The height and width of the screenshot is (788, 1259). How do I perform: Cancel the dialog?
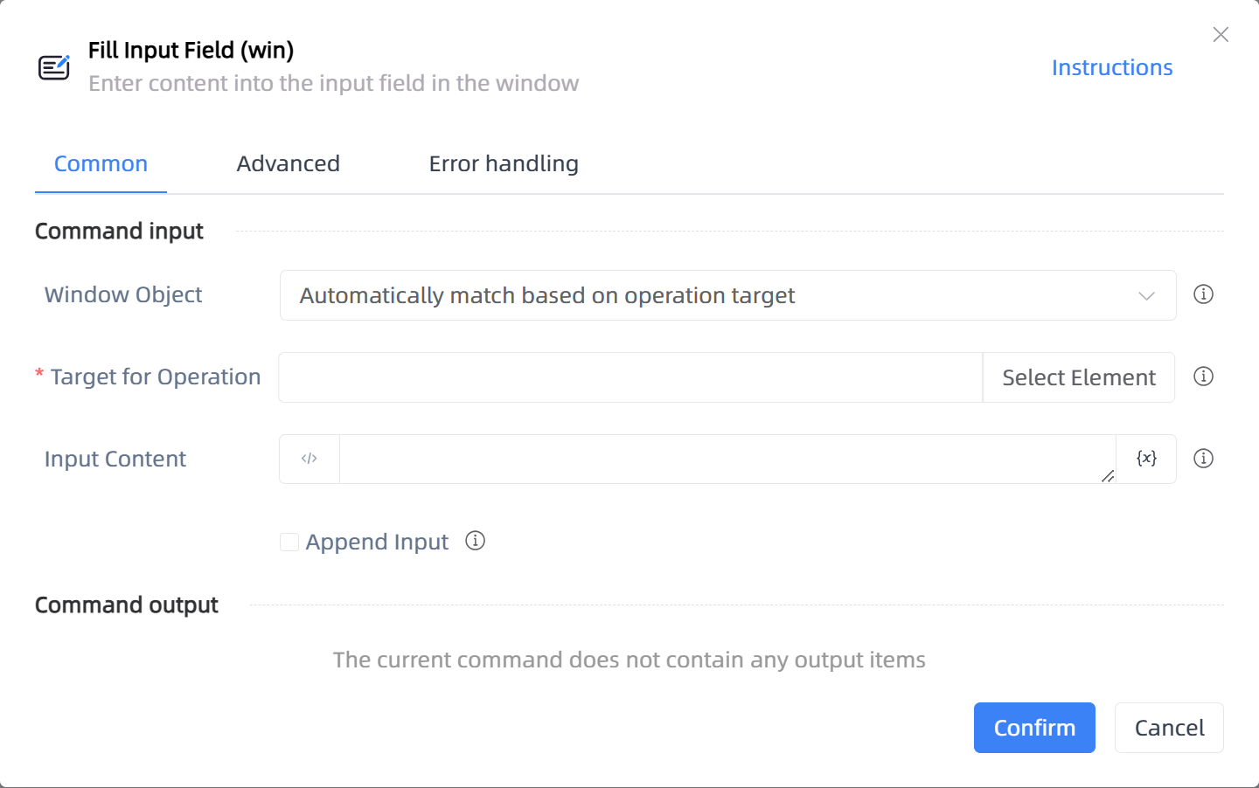[1169, 728]
